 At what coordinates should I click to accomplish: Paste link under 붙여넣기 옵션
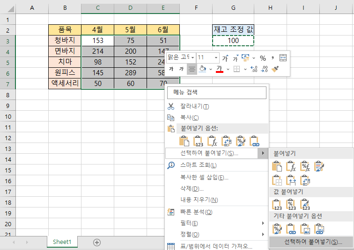[254, 141]
